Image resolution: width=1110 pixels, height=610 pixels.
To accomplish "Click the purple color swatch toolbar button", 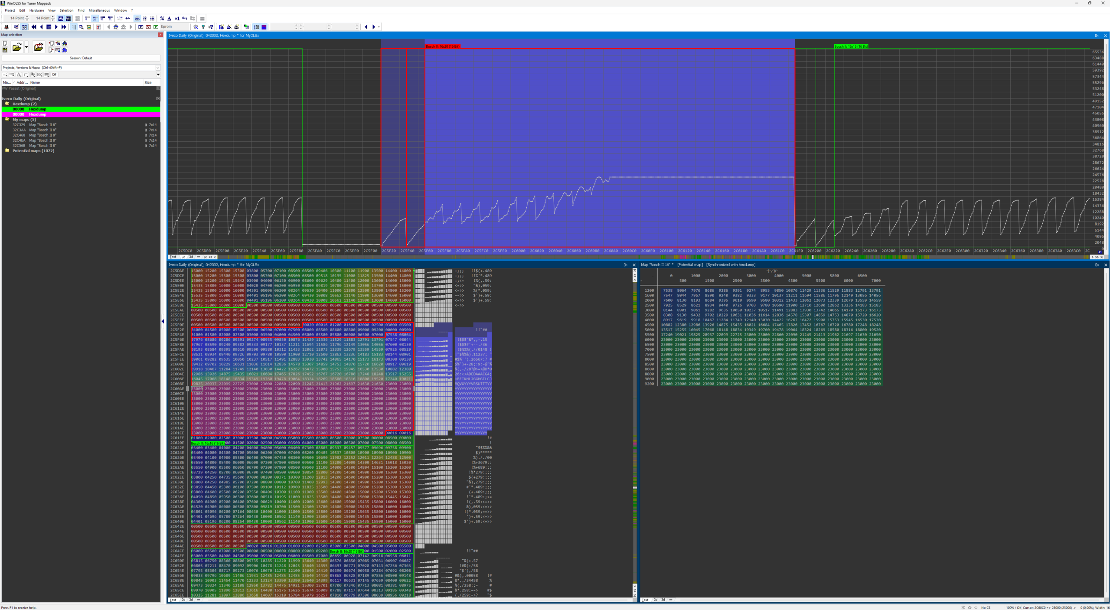I will (x=264, y=27).
